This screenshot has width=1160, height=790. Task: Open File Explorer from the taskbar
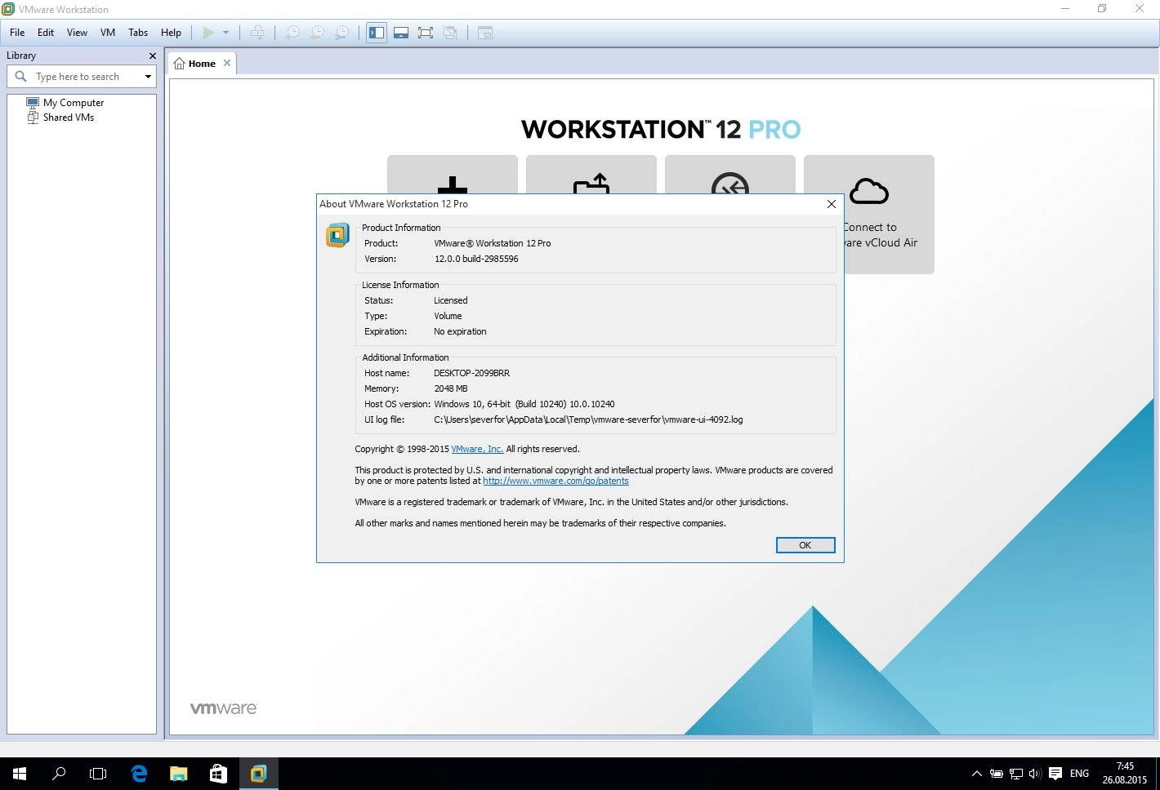tap(178, 773)
